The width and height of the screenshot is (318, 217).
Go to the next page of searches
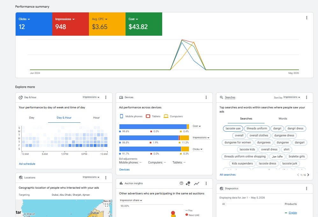tap(308, 175)
